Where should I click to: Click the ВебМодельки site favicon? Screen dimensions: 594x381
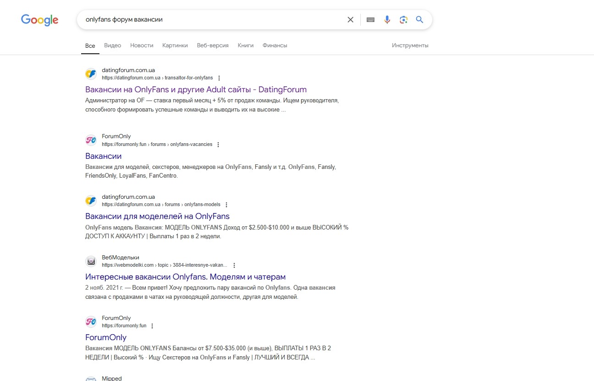click(91, 261)
